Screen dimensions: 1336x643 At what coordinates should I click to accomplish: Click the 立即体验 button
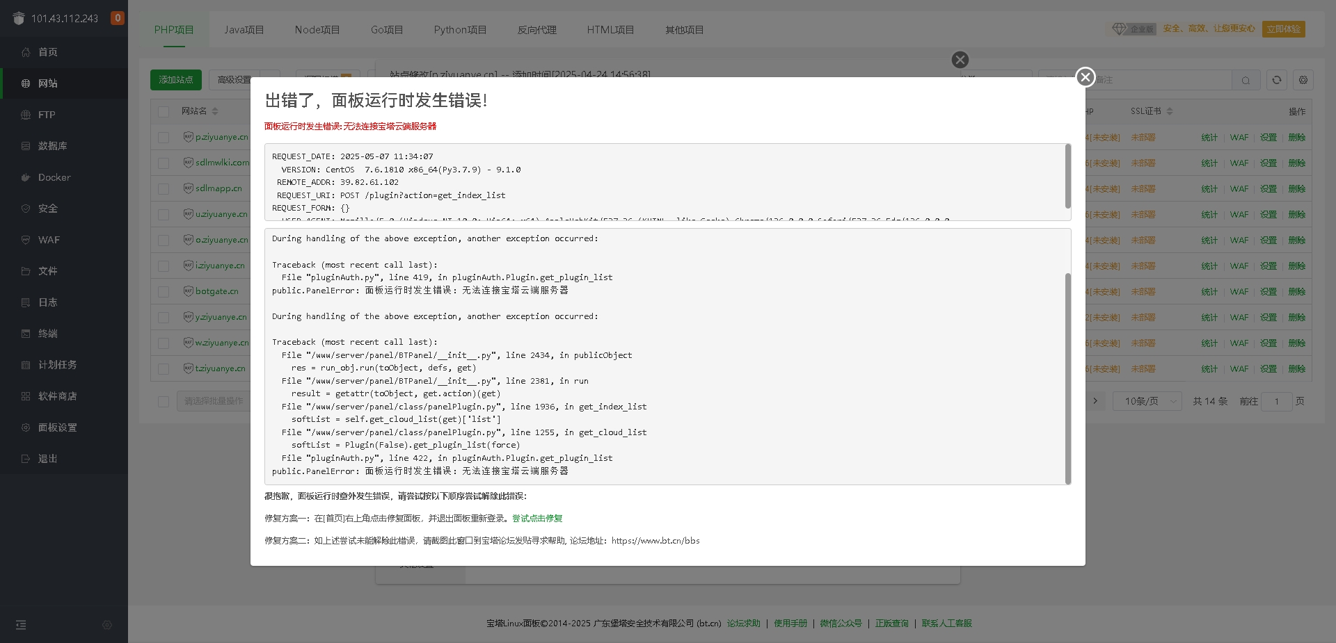(x=1284, y=29)
